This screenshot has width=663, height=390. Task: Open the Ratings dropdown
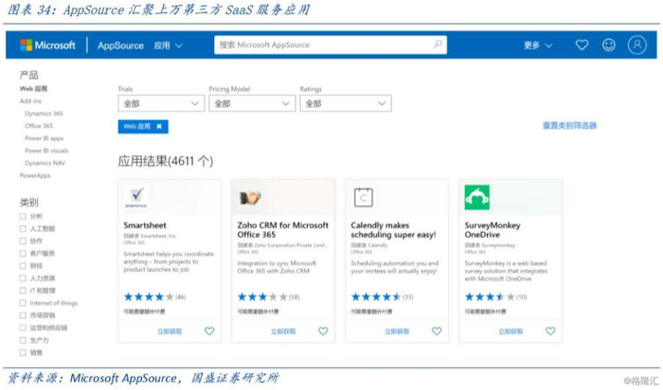point(346,103)
